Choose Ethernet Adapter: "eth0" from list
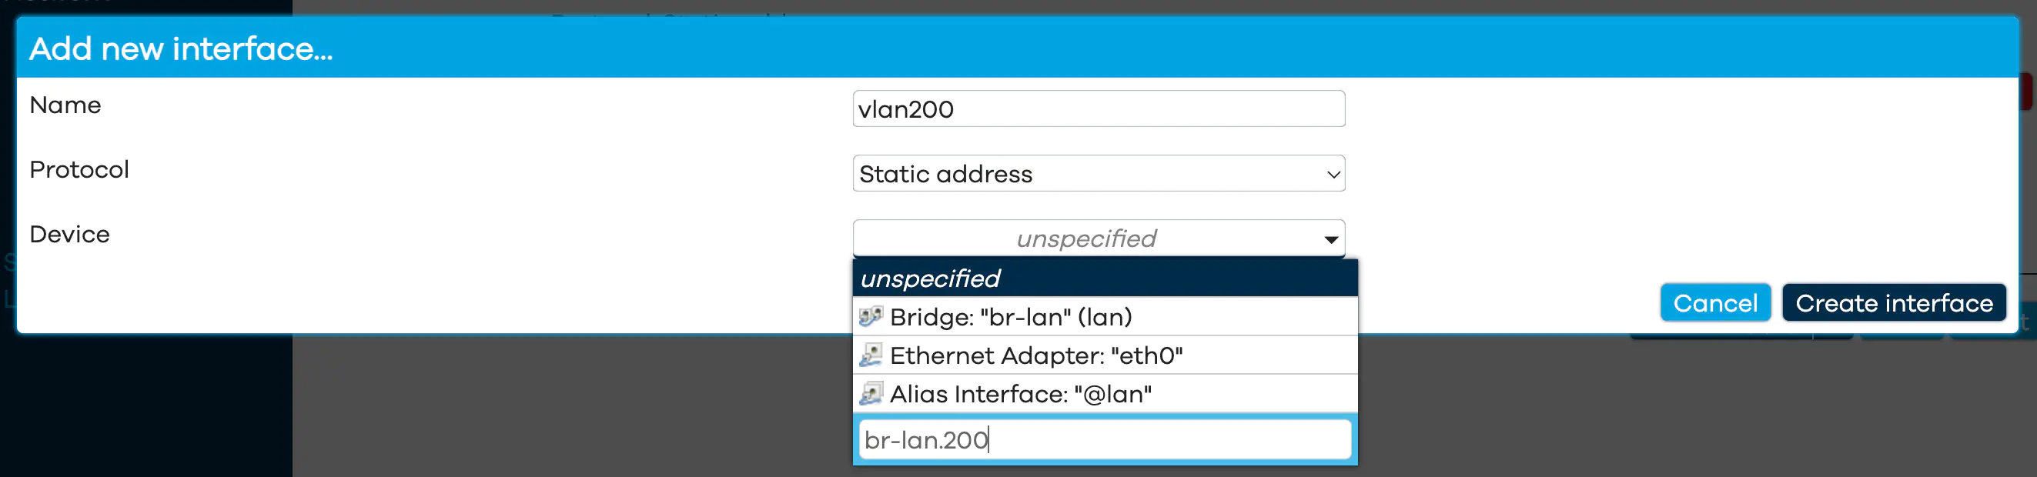2037x477 pixels. click(1105, 355)
